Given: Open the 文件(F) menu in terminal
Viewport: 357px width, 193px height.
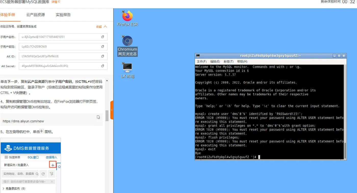Looking at the screenshot, I should pyautogui.click(x=202, y=61).
